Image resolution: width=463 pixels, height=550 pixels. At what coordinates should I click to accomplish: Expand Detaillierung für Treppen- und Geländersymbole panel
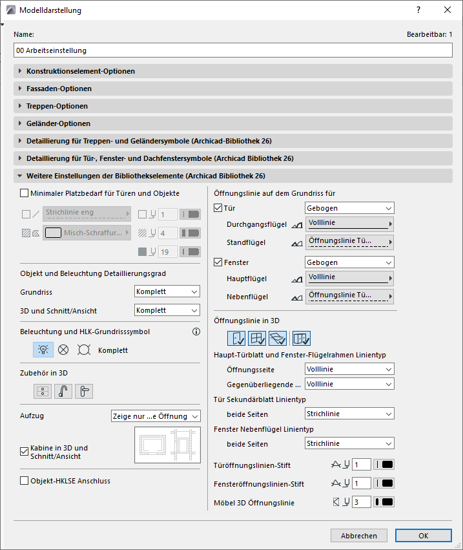click(x=233, y=141)
